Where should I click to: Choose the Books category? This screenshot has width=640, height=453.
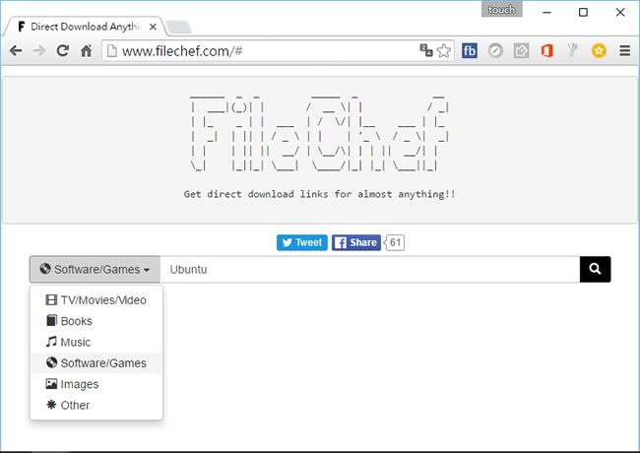[96, 321]
